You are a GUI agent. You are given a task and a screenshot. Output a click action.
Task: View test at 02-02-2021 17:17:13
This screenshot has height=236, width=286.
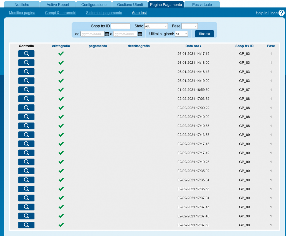point(26,144)
